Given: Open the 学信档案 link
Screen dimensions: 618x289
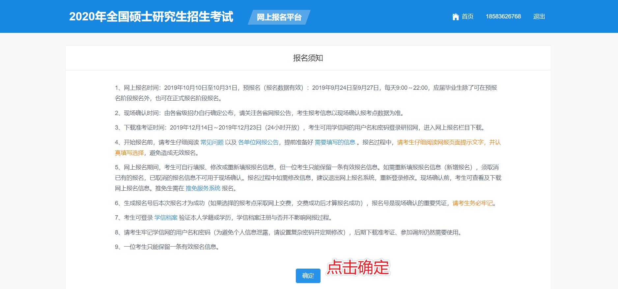Looking at the screenshot, I should coord(166,218).
